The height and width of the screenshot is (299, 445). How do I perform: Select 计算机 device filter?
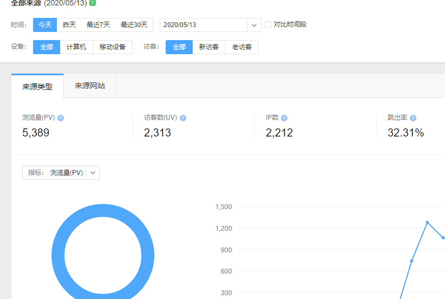76,47
